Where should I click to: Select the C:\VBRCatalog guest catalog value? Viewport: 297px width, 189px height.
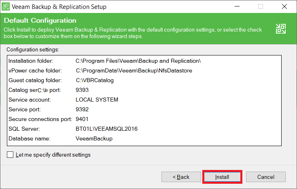click(x=95, y=80)
